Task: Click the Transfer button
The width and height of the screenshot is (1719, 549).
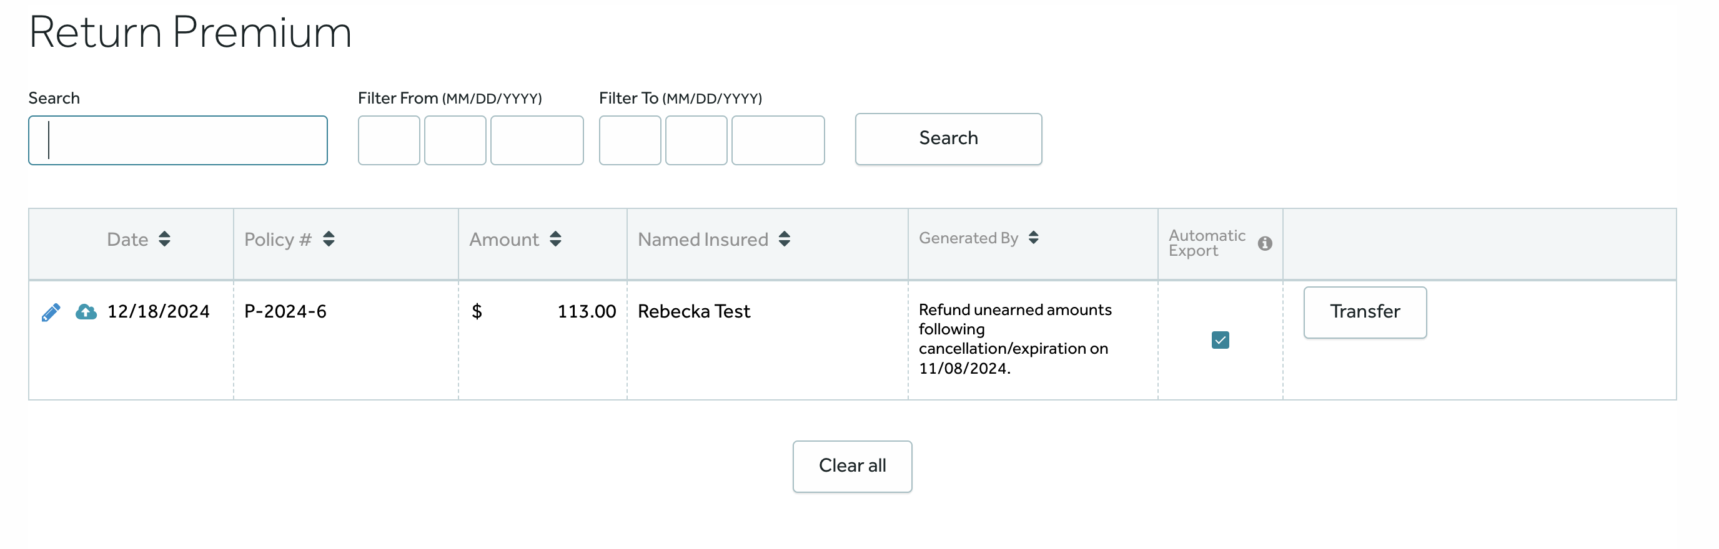Action: click(1365, 312)
